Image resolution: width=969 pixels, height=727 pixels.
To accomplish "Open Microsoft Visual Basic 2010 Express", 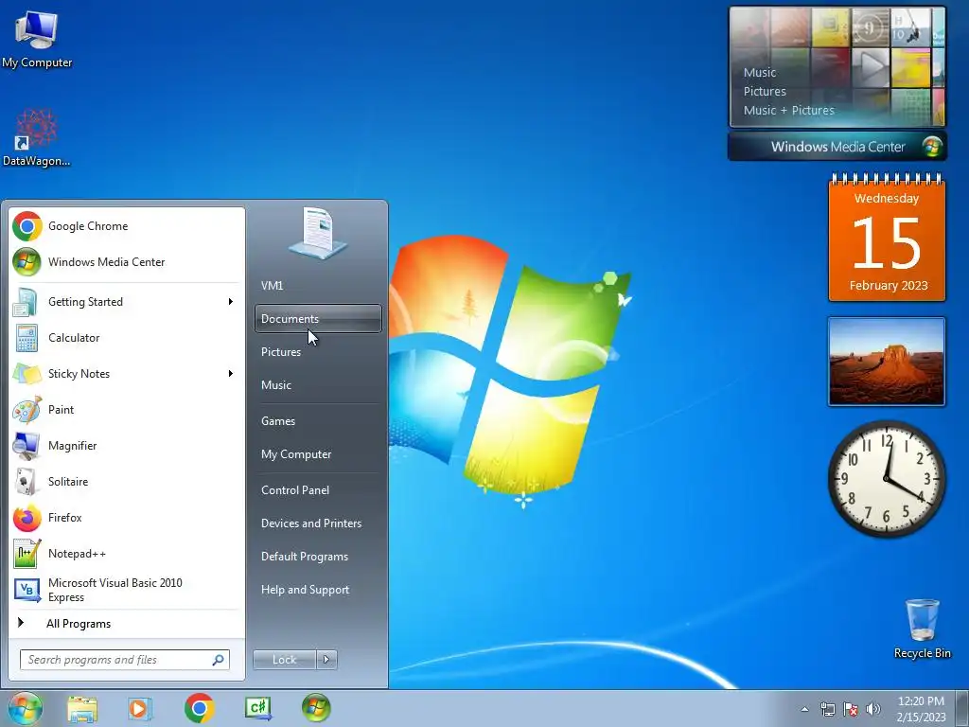I will pyautogui.click(x=127, y=590).
